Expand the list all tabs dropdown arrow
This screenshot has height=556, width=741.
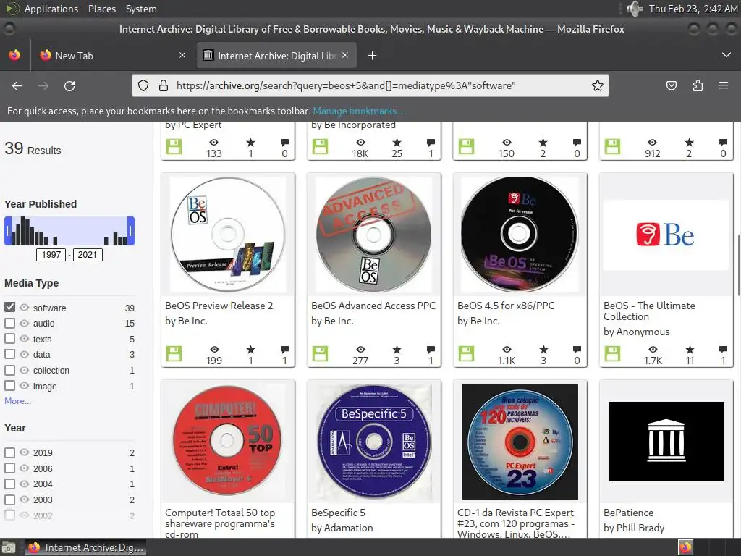tap(727, 55)
